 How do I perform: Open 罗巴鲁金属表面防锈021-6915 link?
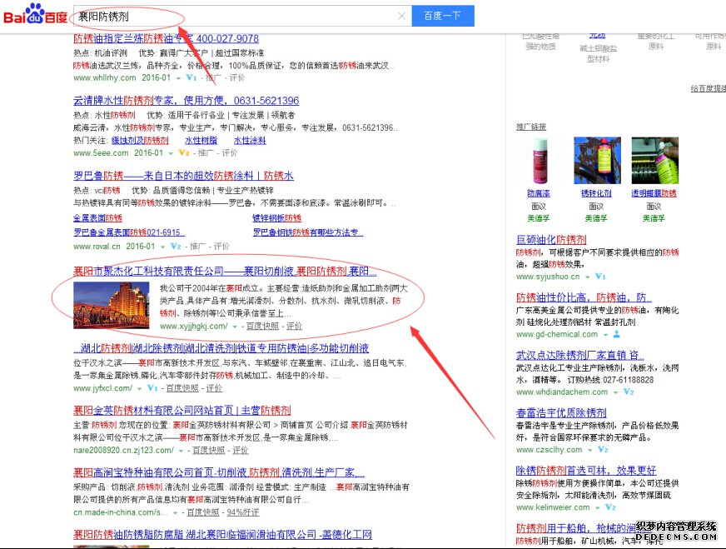coord(129,232)
